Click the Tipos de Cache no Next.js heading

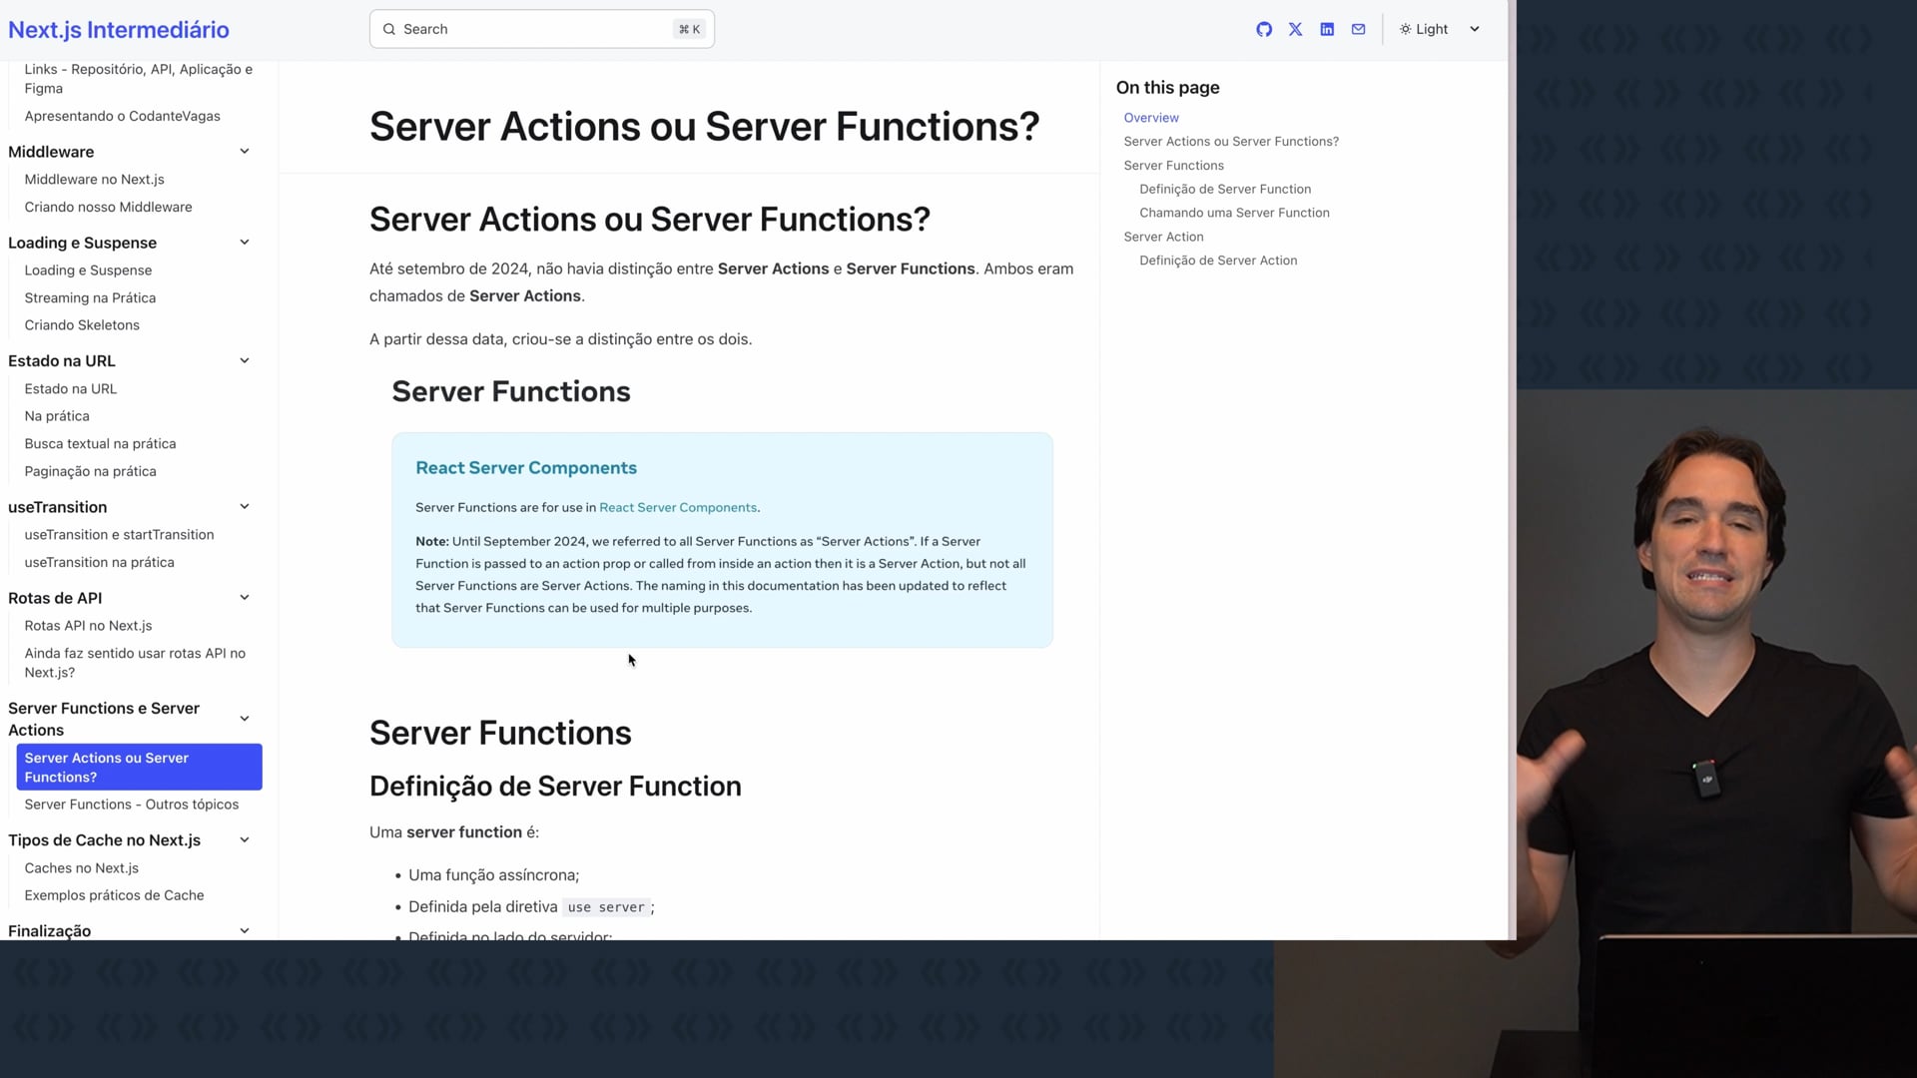coord(104,840)
